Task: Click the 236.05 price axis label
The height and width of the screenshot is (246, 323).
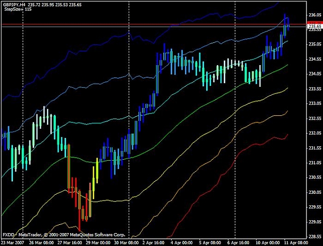Action: (315, 15)
